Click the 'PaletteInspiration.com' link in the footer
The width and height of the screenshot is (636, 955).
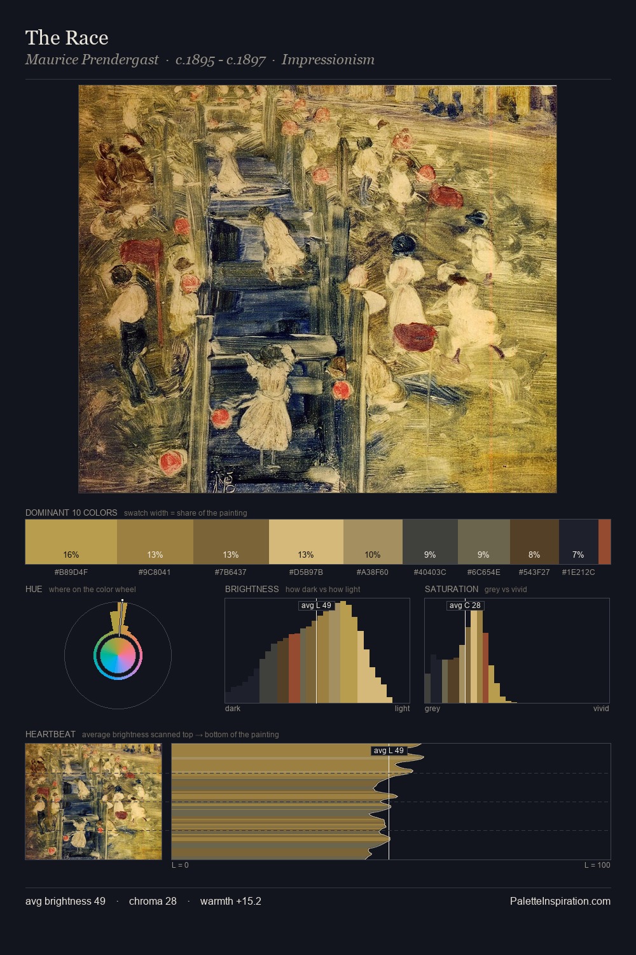point(560,901)
